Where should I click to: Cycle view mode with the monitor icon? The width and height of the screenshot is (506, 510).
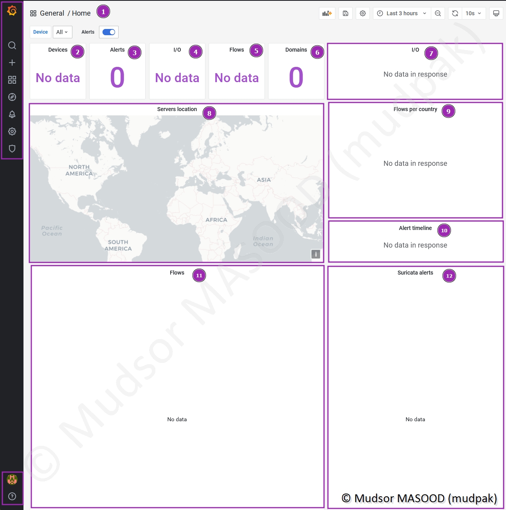click(496, 13)
